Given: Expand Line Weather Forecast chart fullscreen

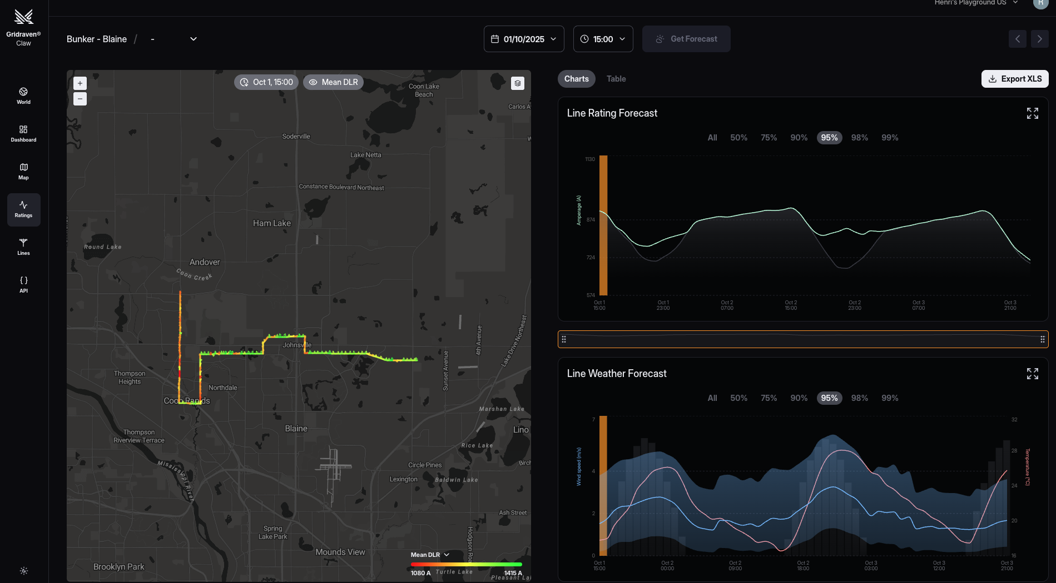Looking at the screenshot, I should point(1032,374).
